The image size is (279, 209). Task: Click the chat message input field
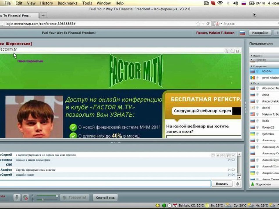click(x=105, y=184)
